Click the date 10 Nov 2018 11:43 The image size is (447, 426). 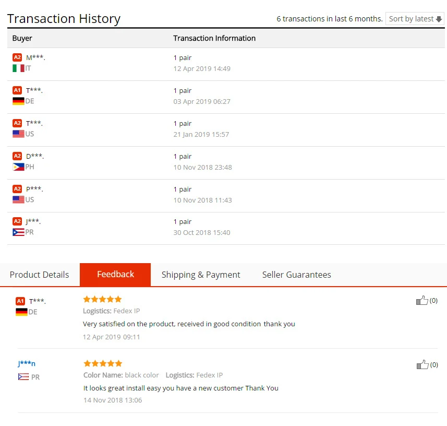(x=203, y=200)
